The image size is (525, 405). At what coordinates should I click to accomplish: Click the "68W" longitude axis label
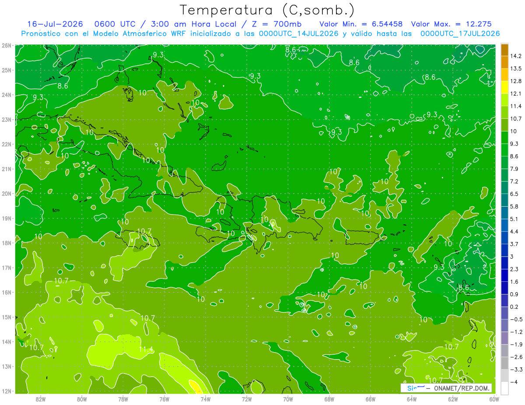329,399
